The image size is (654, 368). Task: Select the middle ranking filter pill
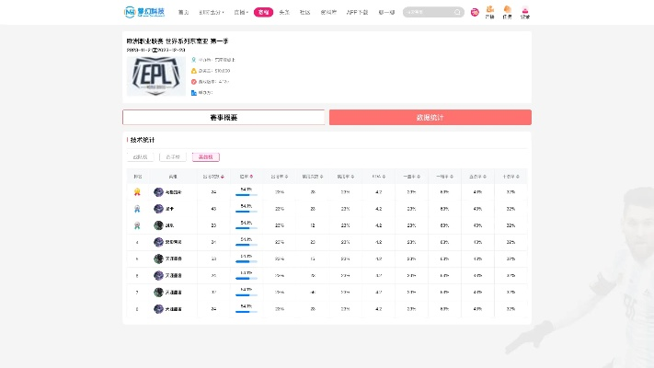click(x=172, y=157)
